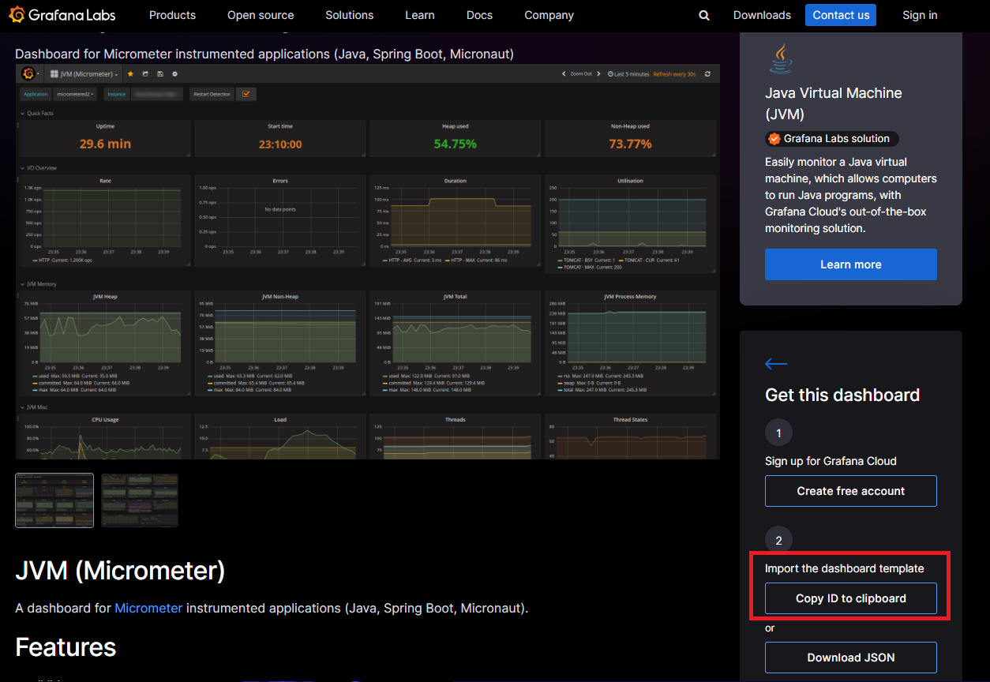
Task: Click the Grafana Labs logo
Action: 64,15
